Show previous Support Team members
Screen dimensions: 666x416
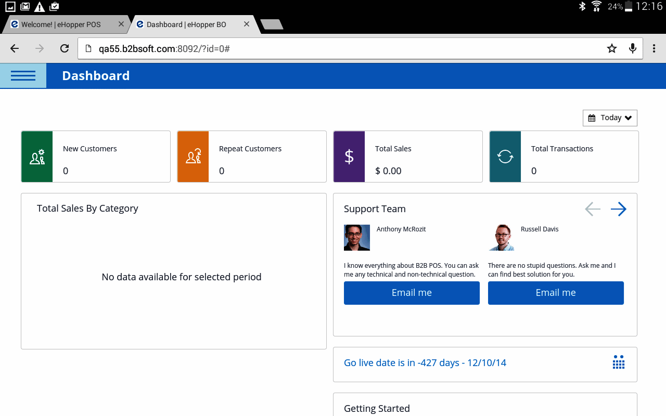(592, 209)
